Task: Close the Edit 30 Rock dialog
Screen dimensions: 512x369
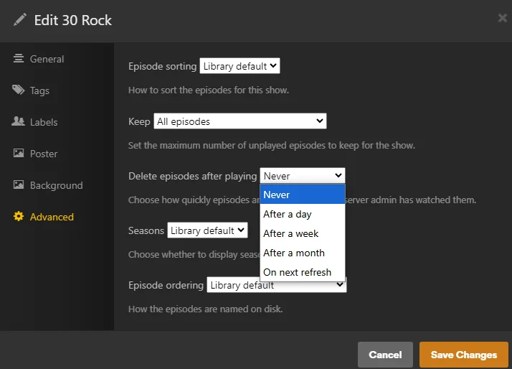Action: pyautogui.click(x=502, y=18)
